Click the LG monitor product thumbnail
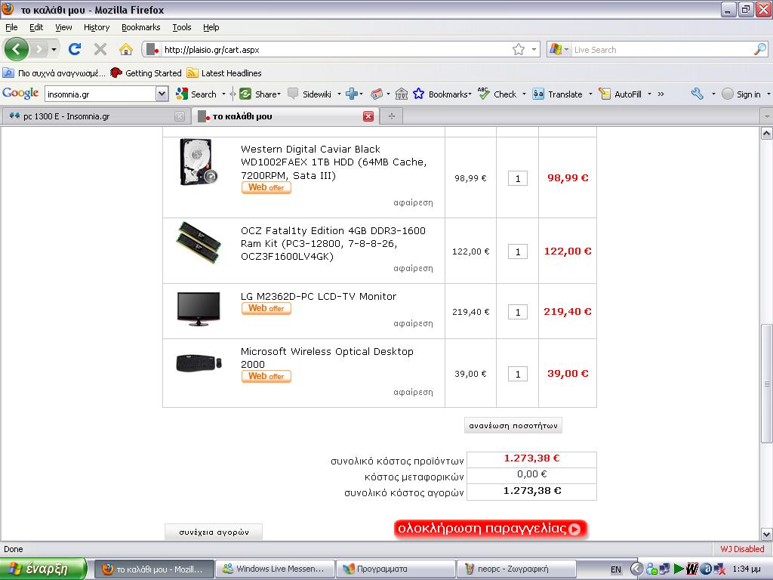Image resolution: width=773 pixels, height=580 pixels. tap(199, 309)
